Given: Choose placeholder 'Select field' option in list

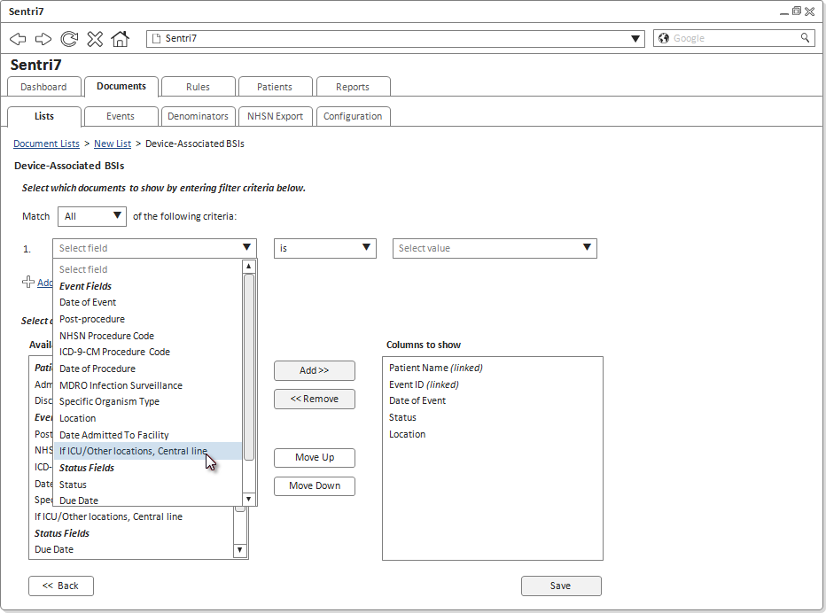Looking at the screenshot, I should click(147, 269).
